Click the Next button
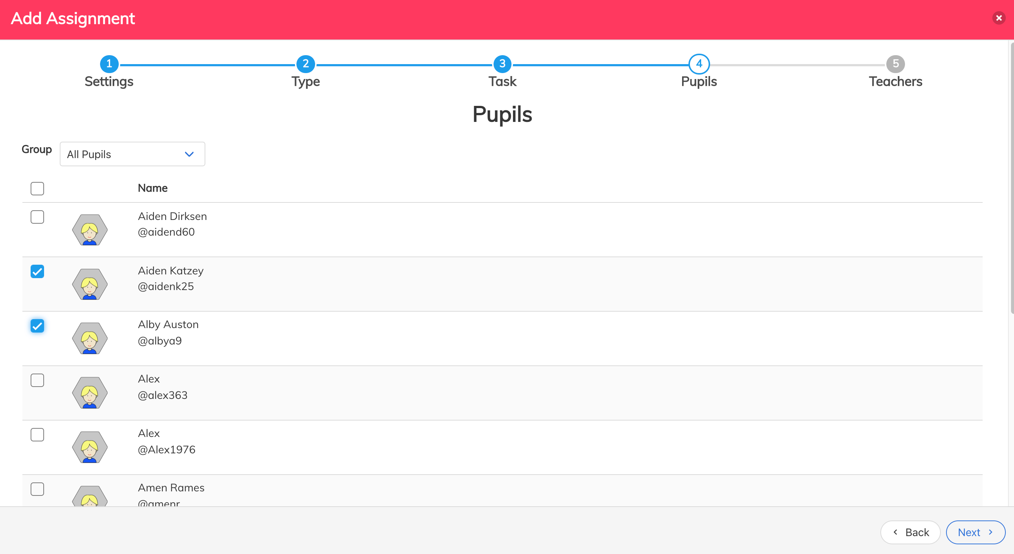The height and width of the screenshot is (554, 1014). (975, 532)
